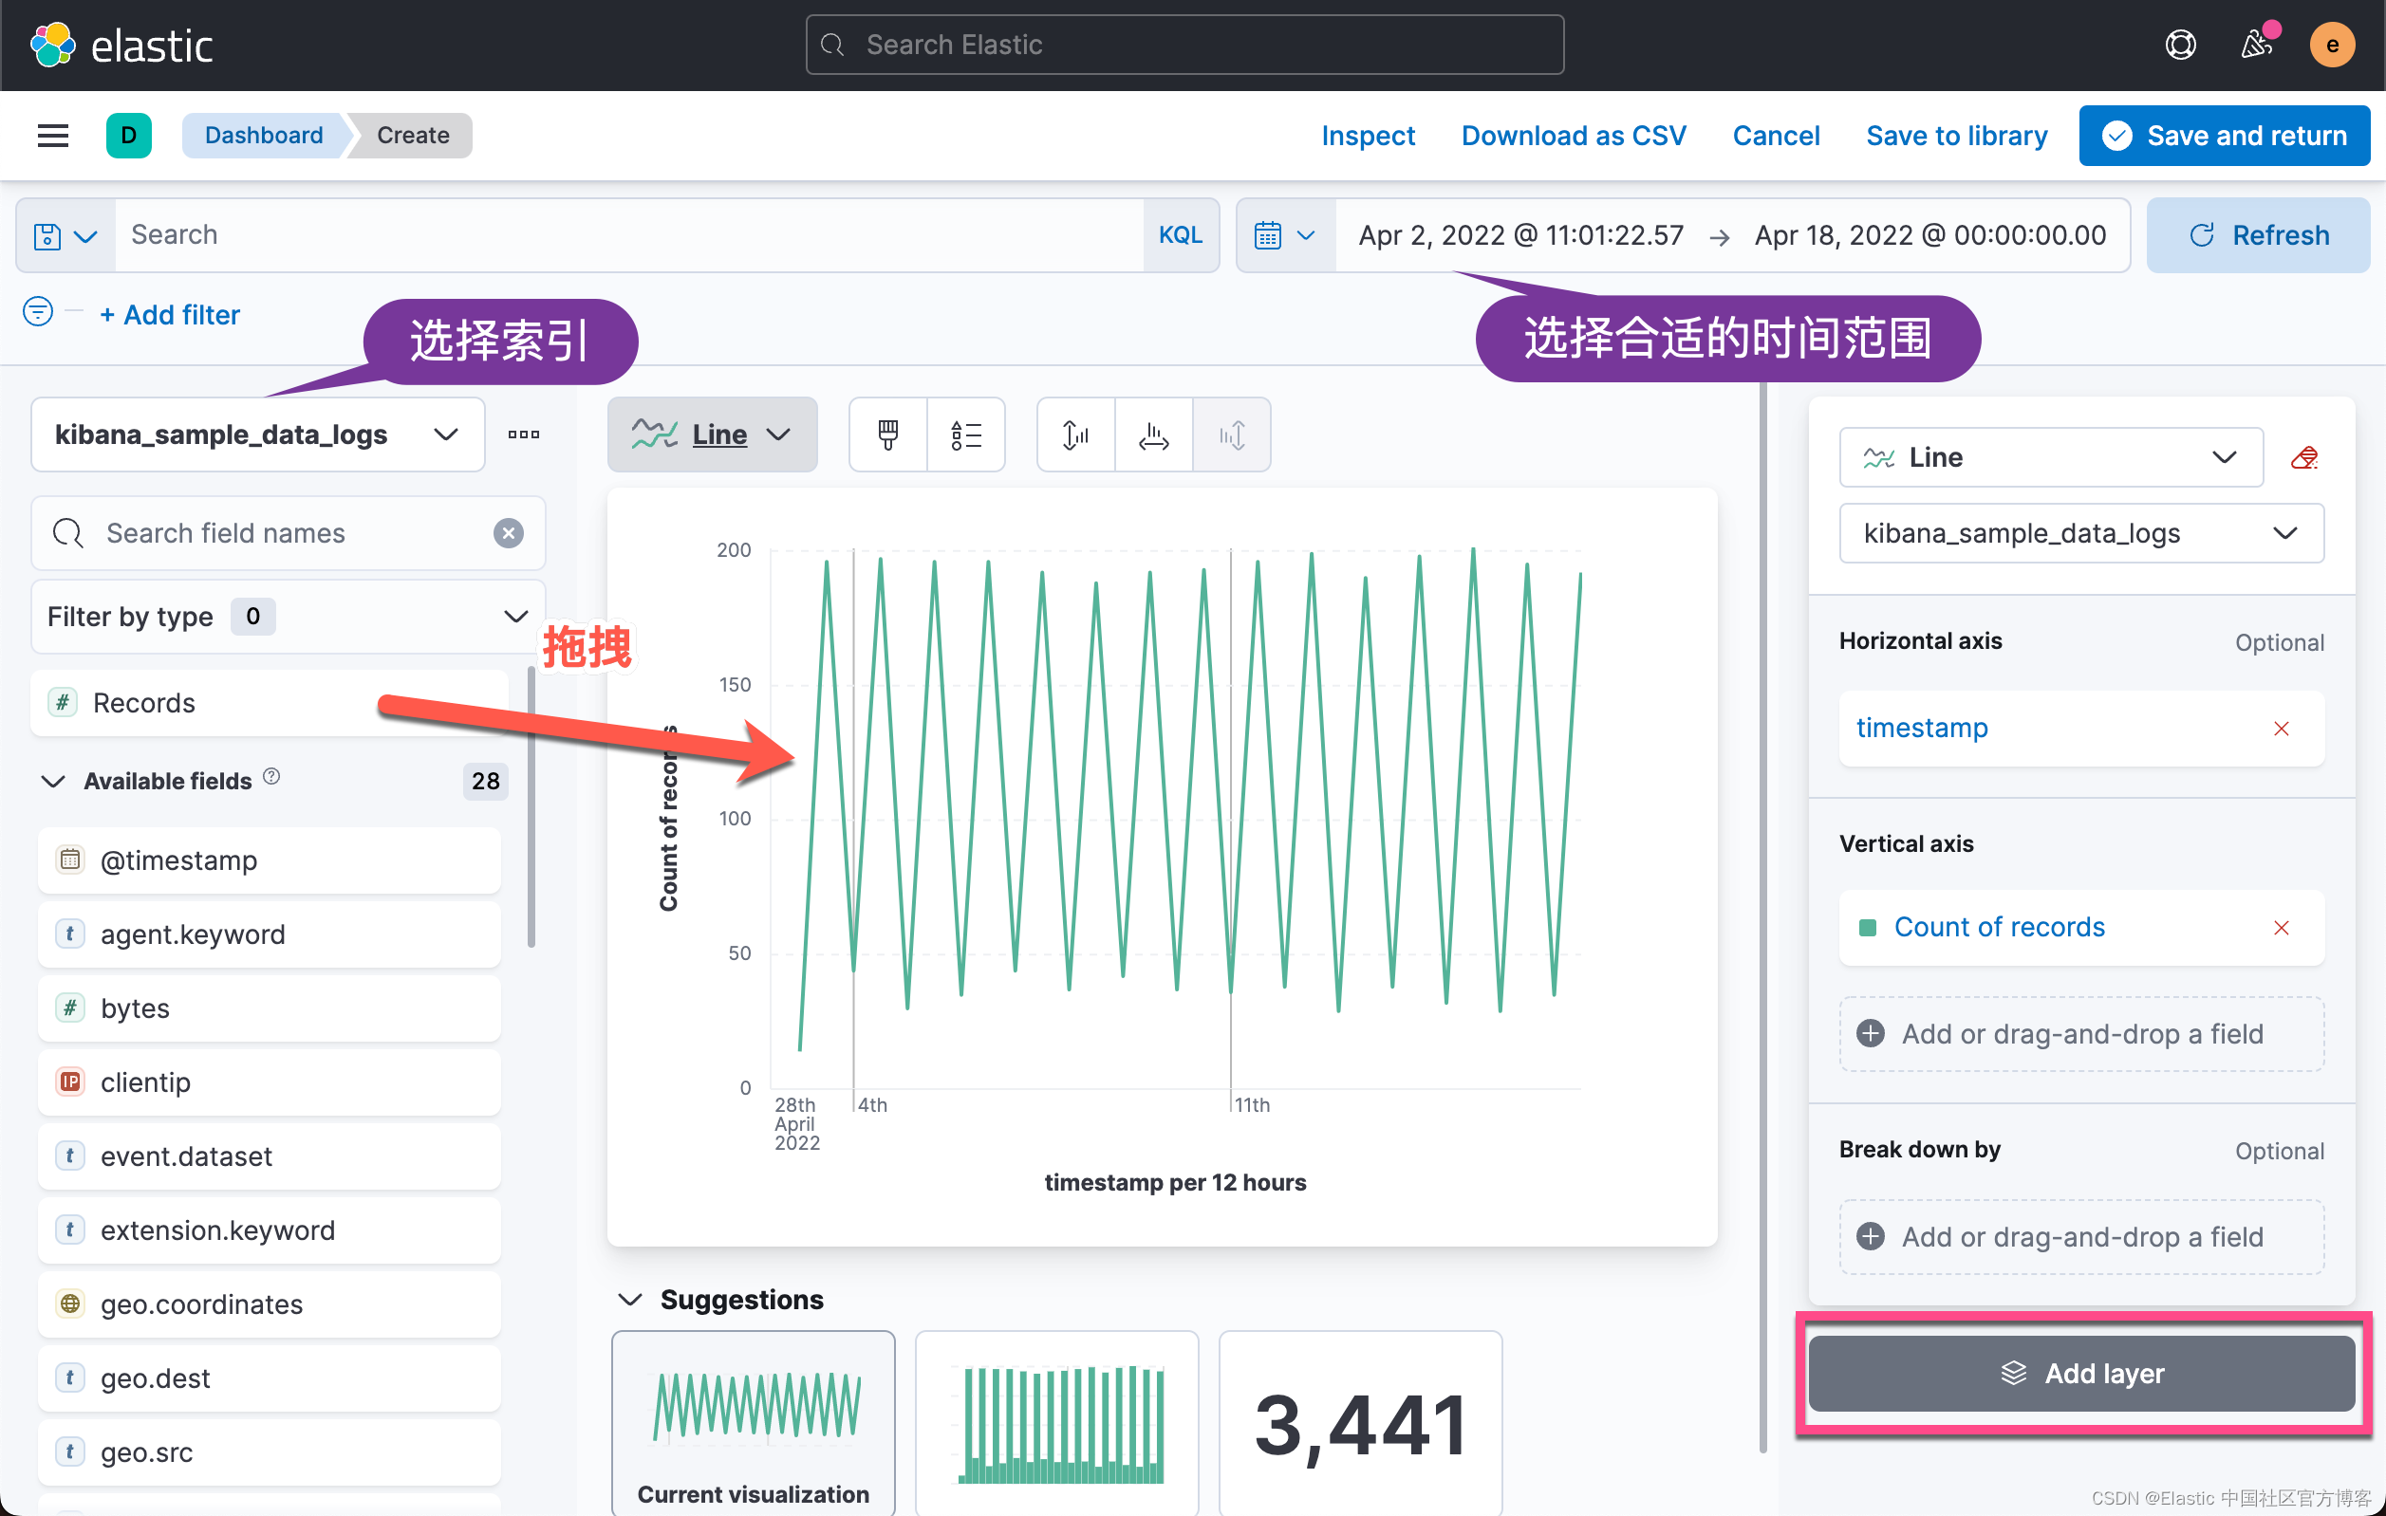
Task: Click the help lifebuoy icon
Action: coord(2180,45)
